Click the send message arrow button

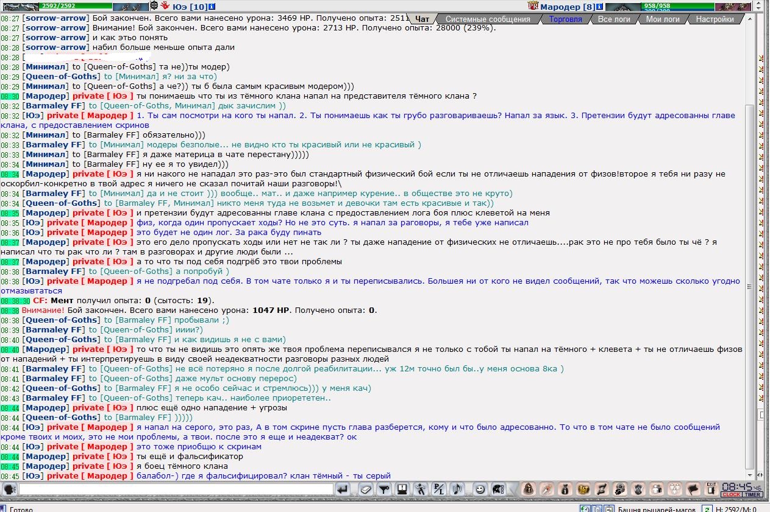pyautogui.click(x=343, y=489)
